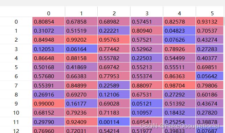Select value 0.40377 in the table
This screenshot has width=225, height=133.
click(x=210, y=58)
